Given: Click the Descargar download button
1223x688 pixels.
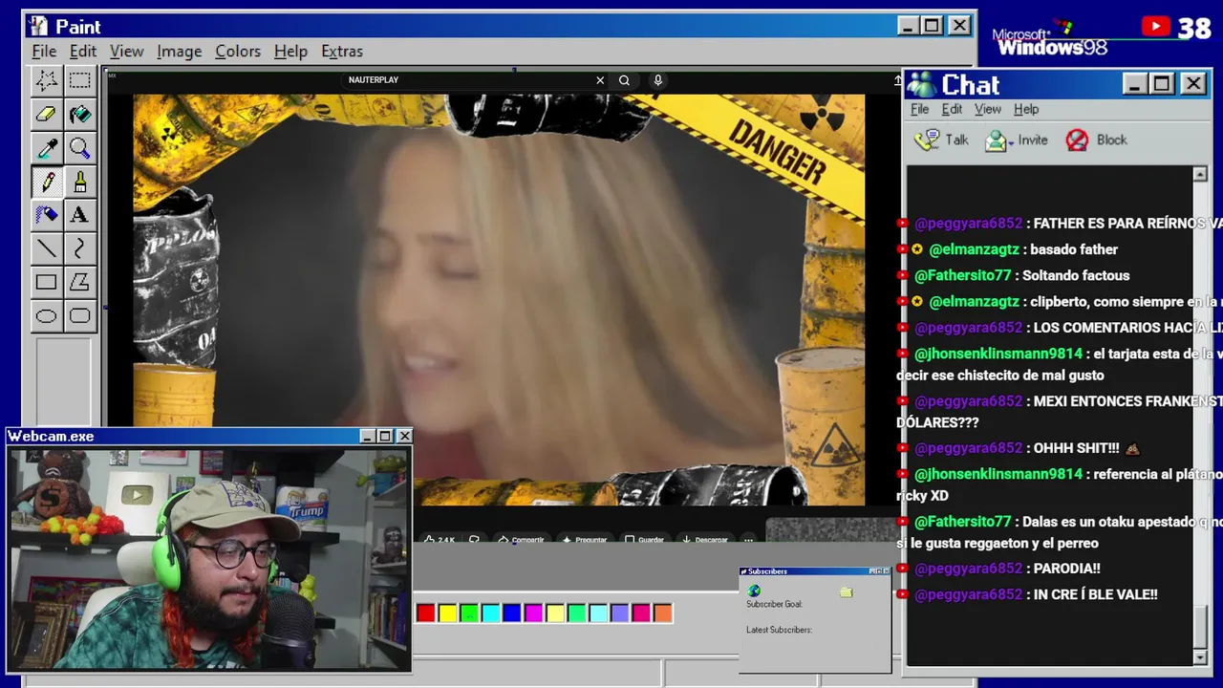Looking at the screenshot, I should 704,540.
